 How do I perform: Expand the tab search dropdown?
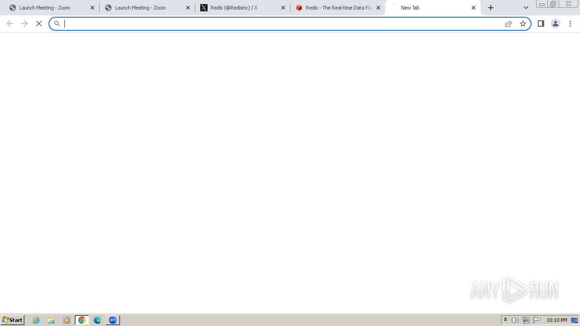point(526,8)
